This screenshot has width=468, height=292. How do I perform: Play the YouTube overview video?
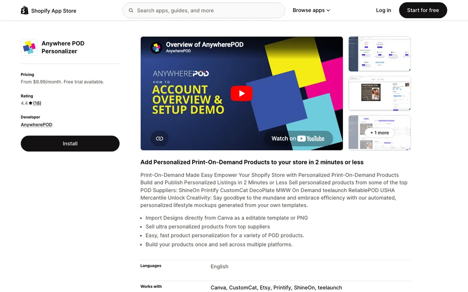(241, 93)
